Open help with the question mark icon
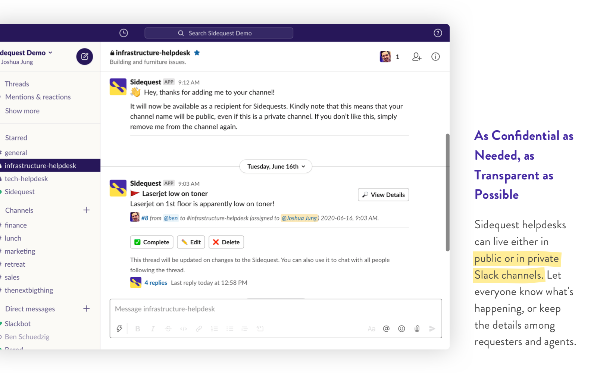This screenshot has width=597, height=373. tap(437, 33)
